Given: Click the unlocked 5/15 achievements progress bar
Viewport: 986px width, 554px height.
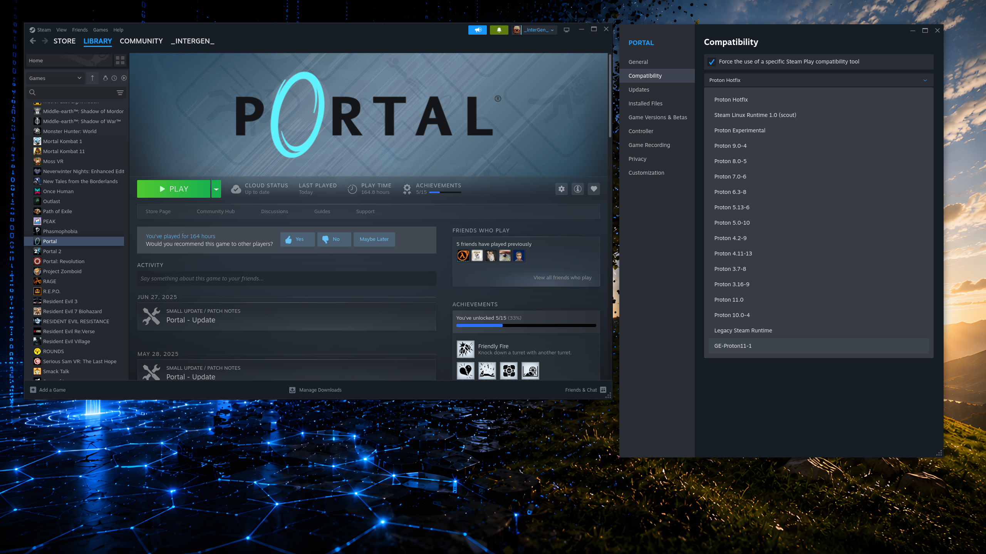Looking at the screenshot, I should 526,325.
